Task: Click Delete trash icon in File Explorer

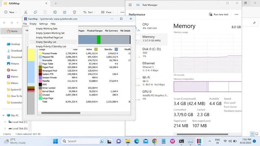Action: [x=74, y=12]
